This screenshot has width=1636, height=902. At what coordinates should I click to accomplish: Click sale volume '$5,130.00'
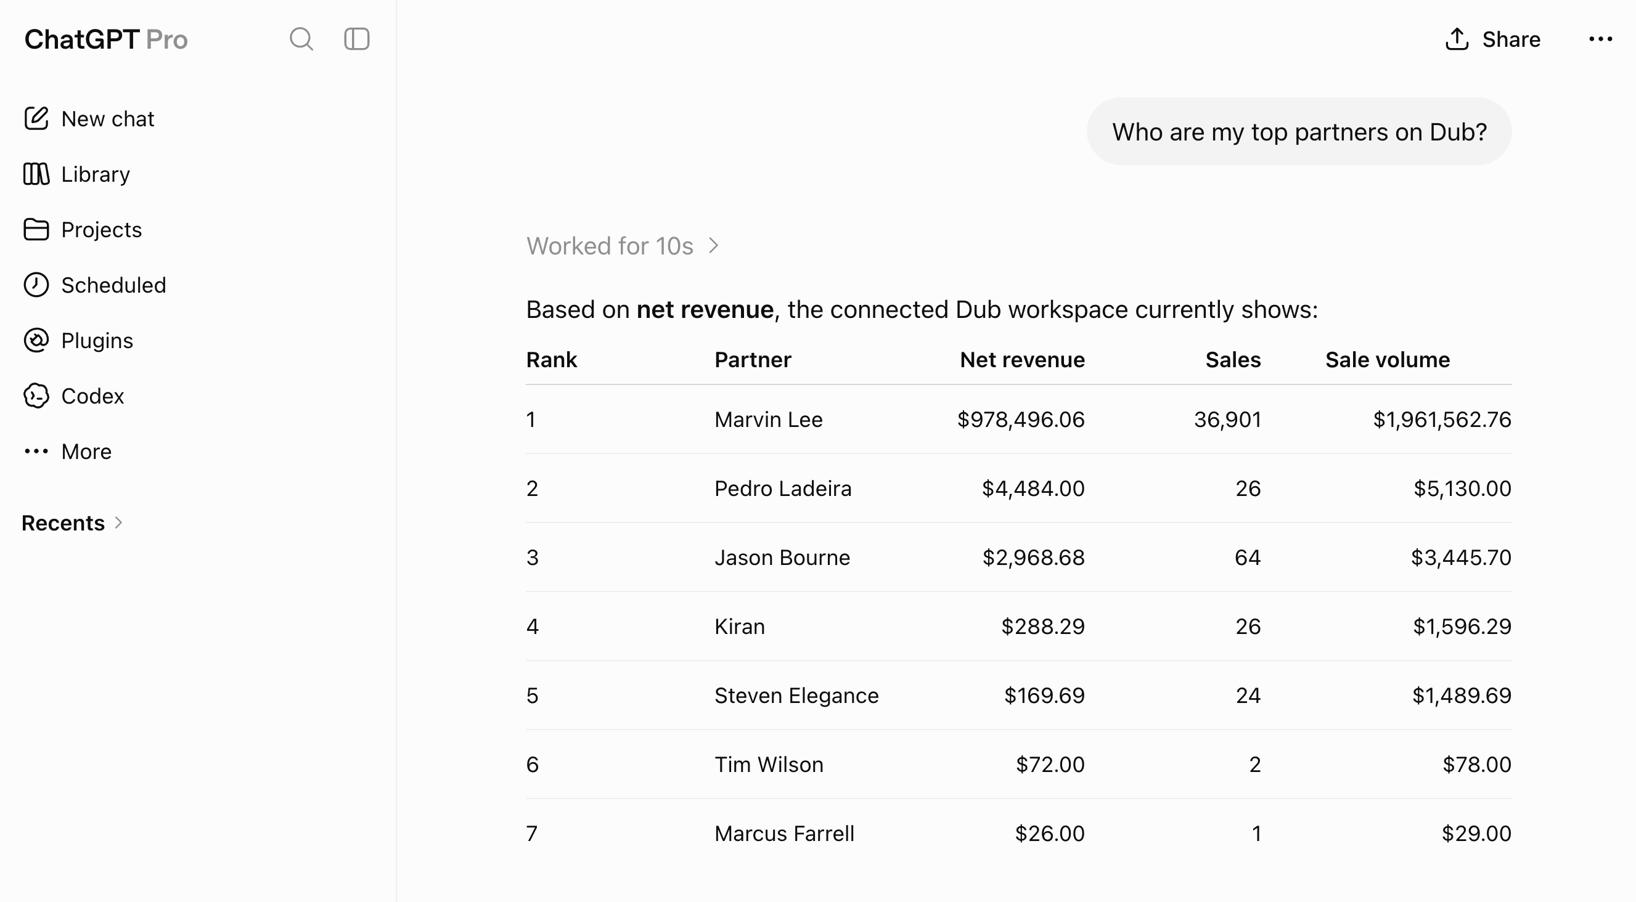pyautogui.click(x=1463, y=489)
